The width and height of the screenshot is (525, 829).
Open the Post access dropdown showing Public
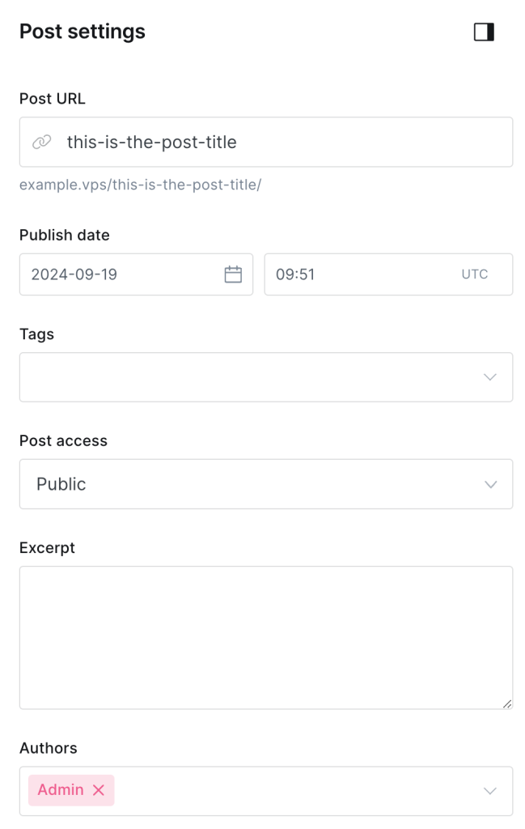pos(265,483)
